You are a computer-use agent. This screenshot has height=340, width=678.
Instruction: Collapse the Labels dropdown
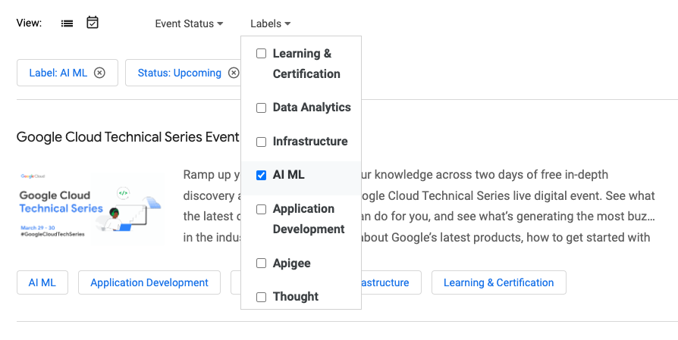point(270,23)
